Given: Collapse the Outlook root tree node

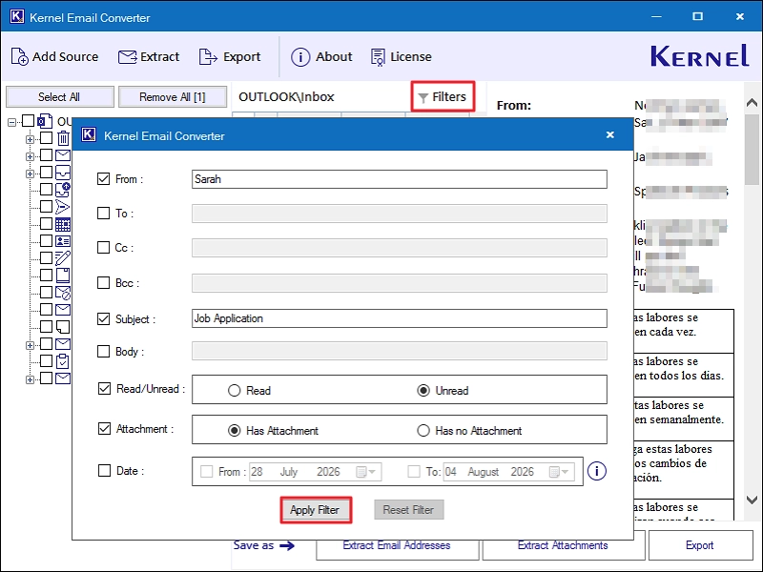Looking at the screenshot, I should tap(11, 122).
